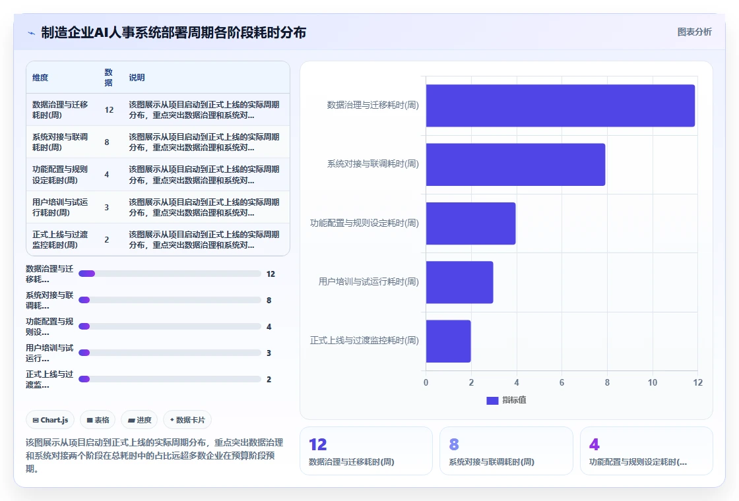This screenshot has height=501, width=739.
Task: Click y-axis label 正式上线与过渡监控耗时(周)
Action: point(364,340)
